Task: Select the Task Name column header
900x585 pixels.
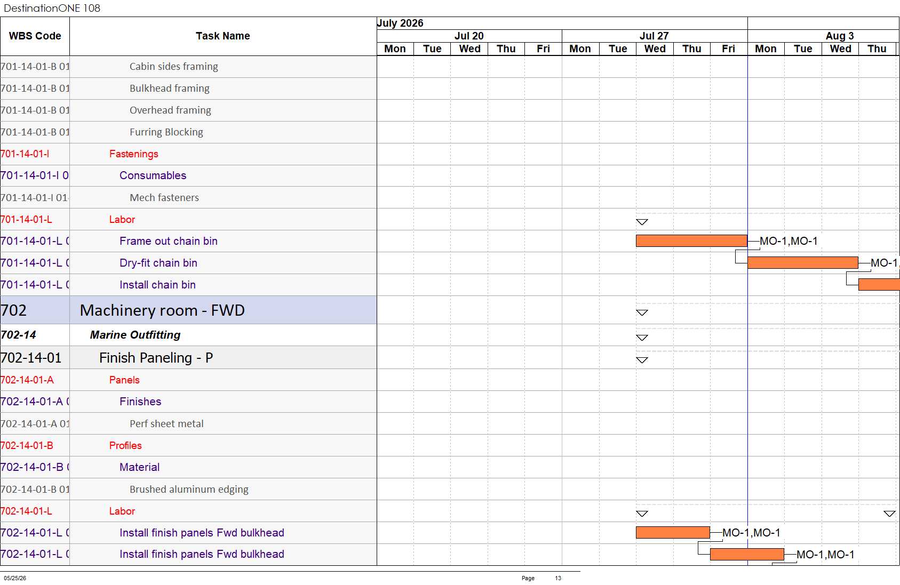Action: pos(223,36)
